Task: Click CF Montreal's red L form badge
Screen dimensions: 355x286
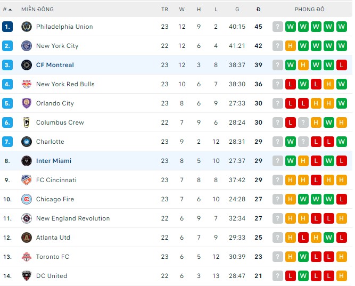Action: pos(342,65)
